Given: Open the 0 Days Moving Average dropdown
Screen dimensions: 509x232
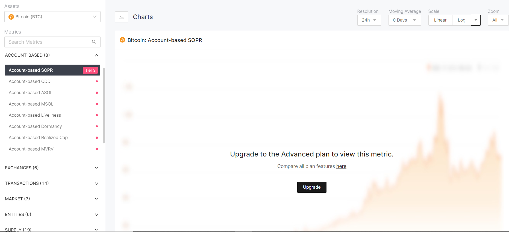Looking at the screenshot, I should (404, 20).
